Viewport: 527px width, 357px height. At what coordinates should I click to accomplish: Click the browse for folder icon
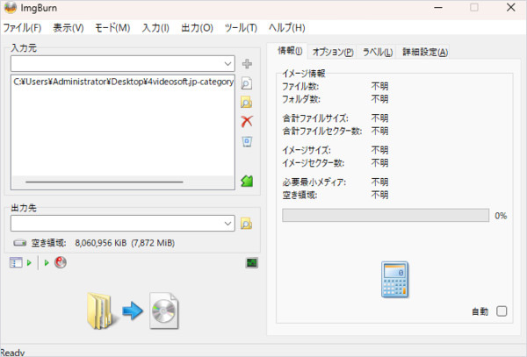click(247, 103)
